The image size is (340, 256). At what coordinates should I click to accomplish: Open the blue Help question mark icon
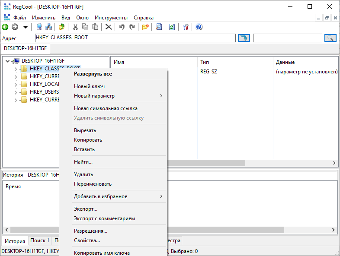click(x=199, y=27)
